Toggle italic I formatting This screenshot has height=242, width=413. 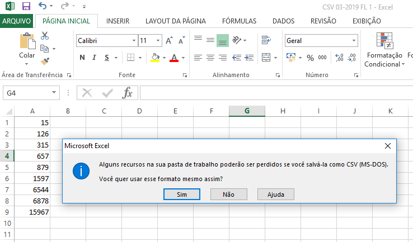(x=94, y=58)
